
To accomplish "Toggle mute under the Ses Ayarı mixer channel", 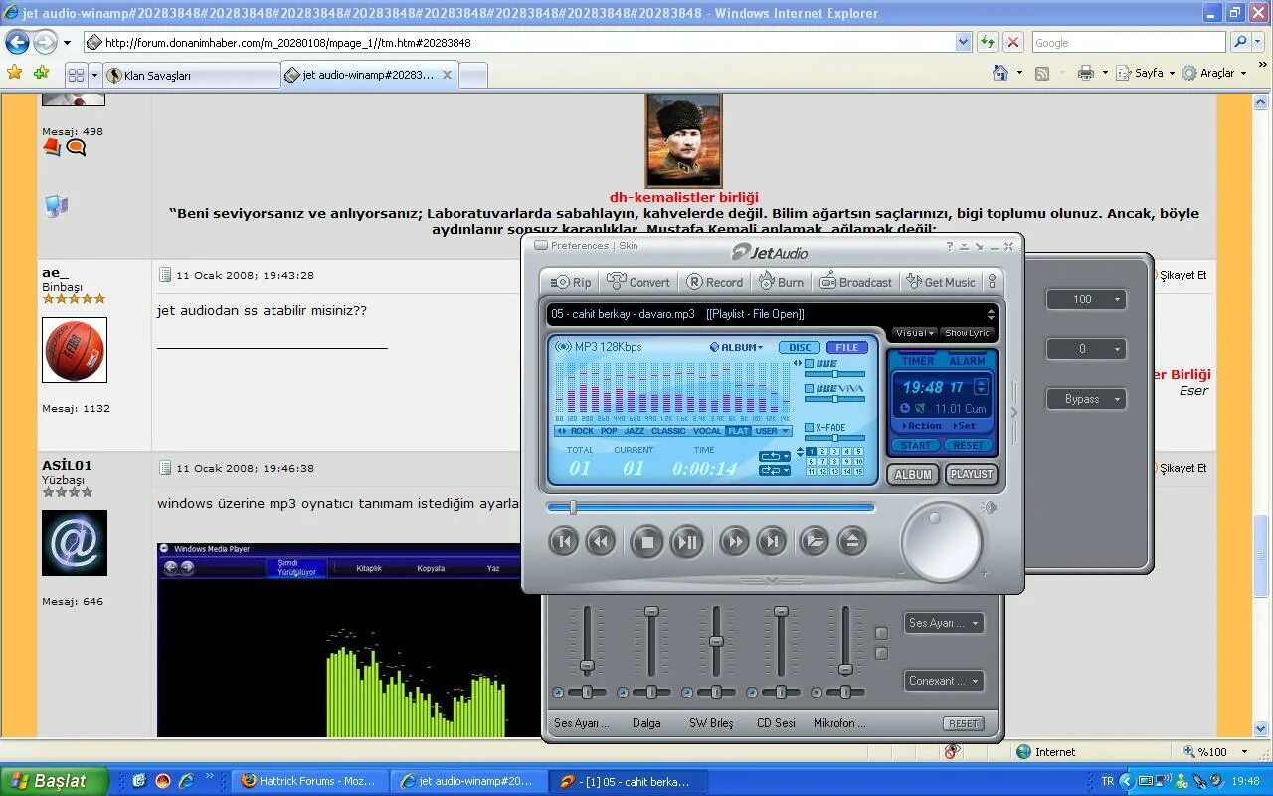I will pos(558,693).
